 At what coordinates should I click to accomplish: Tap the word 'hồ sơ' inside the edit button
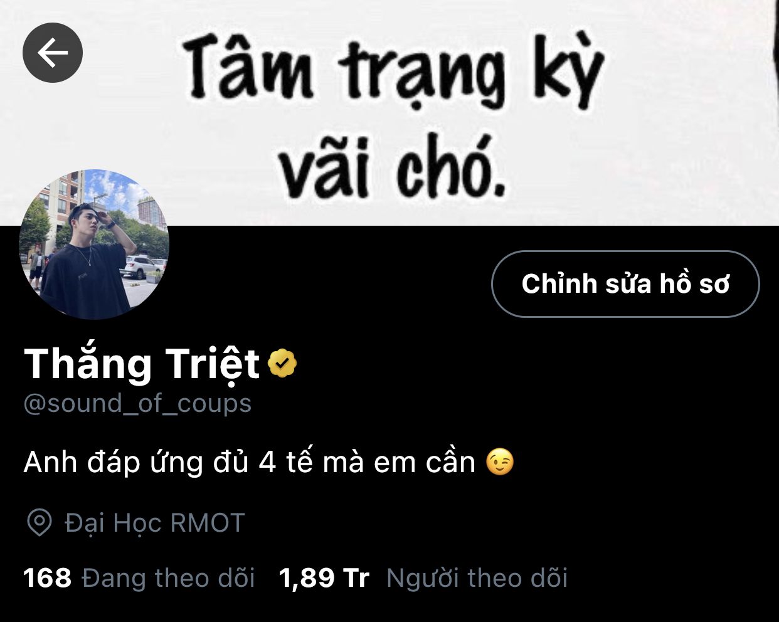[694, 284]
